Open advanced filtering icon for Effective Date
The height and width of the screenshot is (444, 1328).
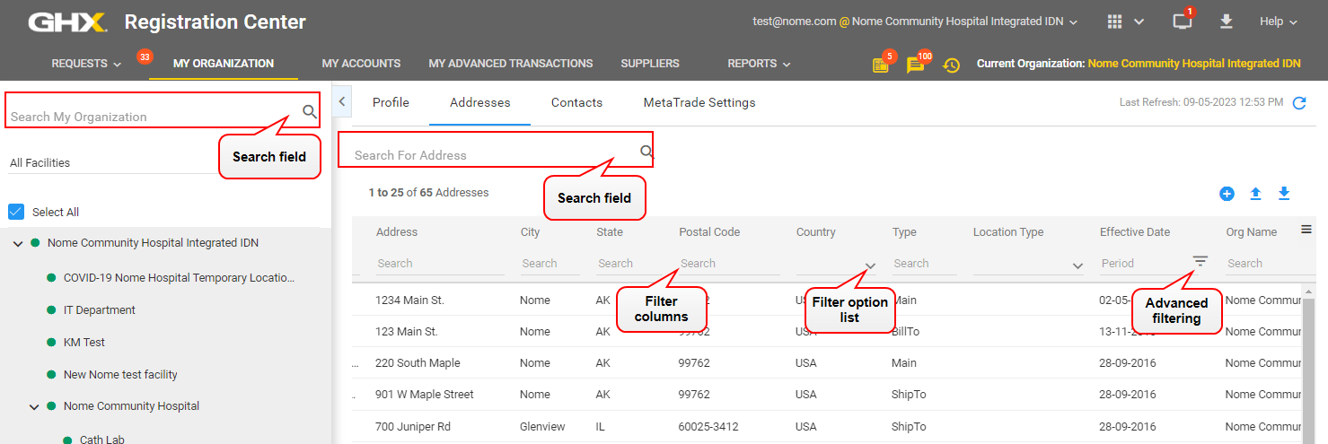tap(1200, 261)
